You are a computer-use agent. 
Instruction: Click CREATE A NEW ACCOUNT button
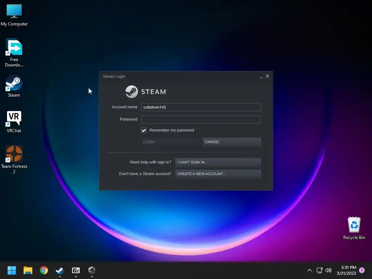(218, 174)
